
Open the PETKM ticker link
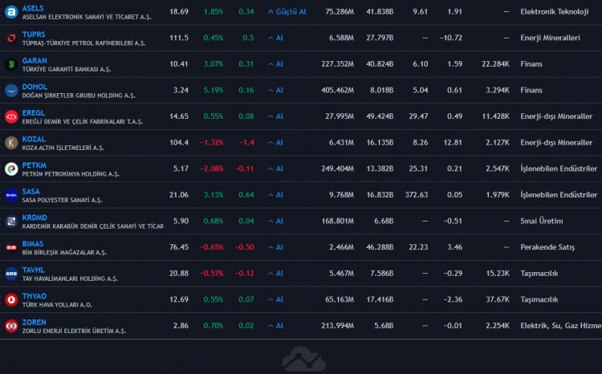pos(35,165)
